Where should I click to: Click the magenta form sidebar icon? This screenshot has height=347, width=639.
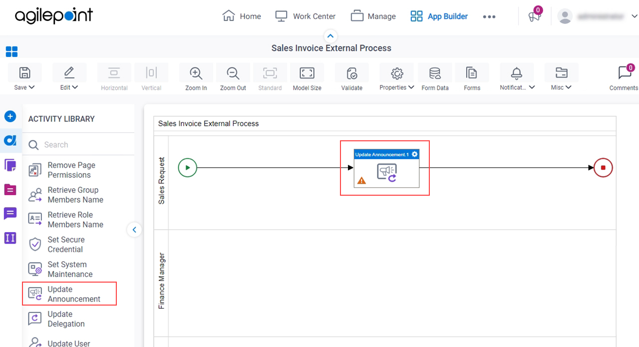tap(10, 189)
